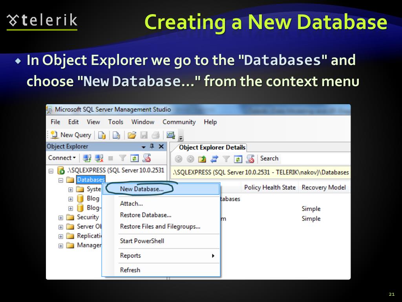Choose Restore Files and Filegroups...
Image resolution: width=402 pixels, height=302 pixels.
161,226
